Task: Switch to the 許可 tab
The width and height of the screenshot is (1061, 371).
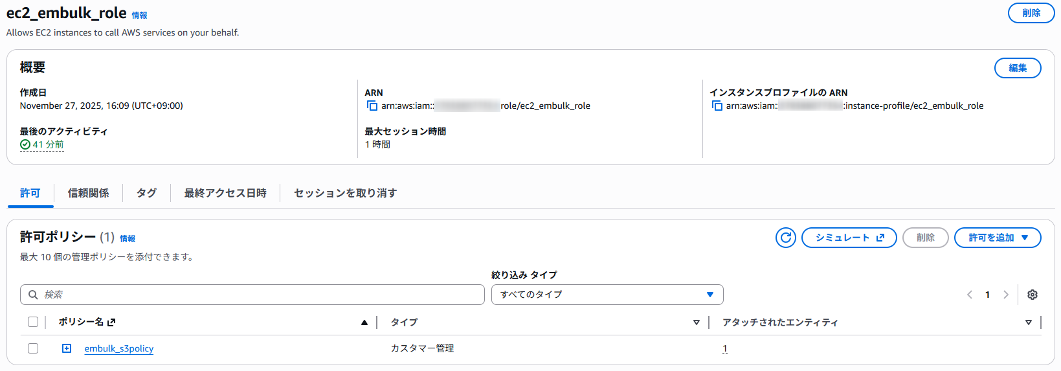Action: point(30,193)
